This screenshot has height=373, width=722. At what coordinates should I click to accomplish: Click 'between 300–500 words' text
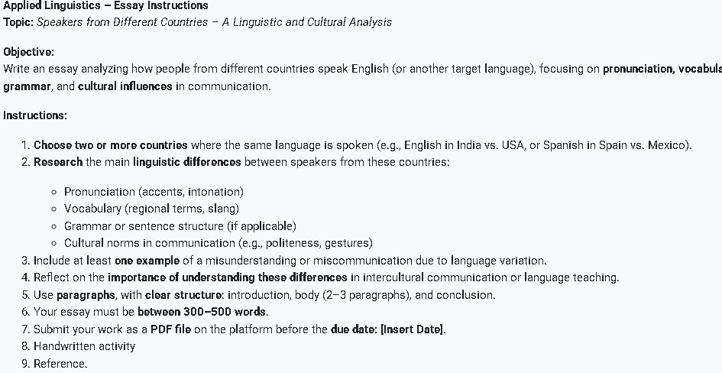point(202,312)
